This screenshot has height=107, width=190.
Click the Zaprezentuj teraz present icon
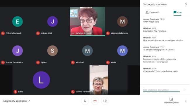pos(171,99)
